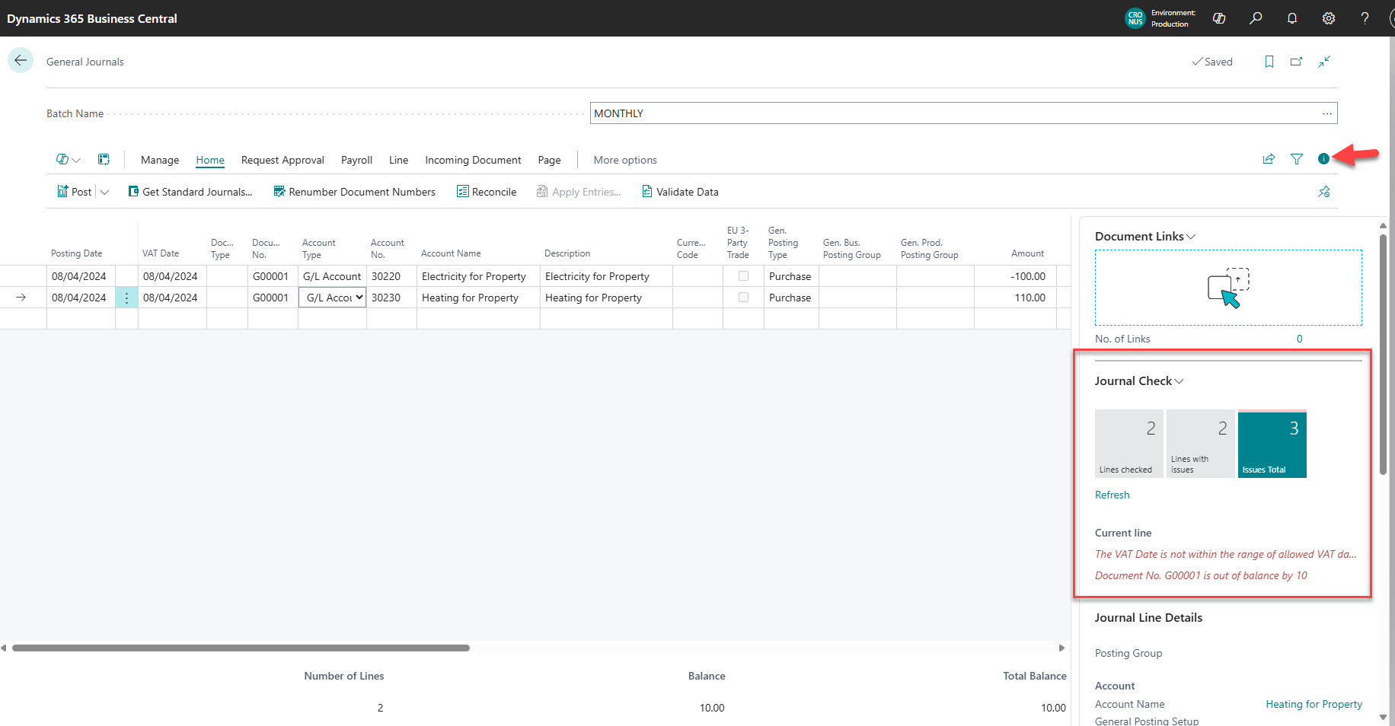
Task: Open No. of Links value 0
Action: coord(1300,339)
